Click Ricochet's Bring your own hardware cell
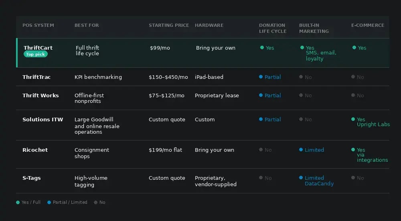 coord(215,150)
